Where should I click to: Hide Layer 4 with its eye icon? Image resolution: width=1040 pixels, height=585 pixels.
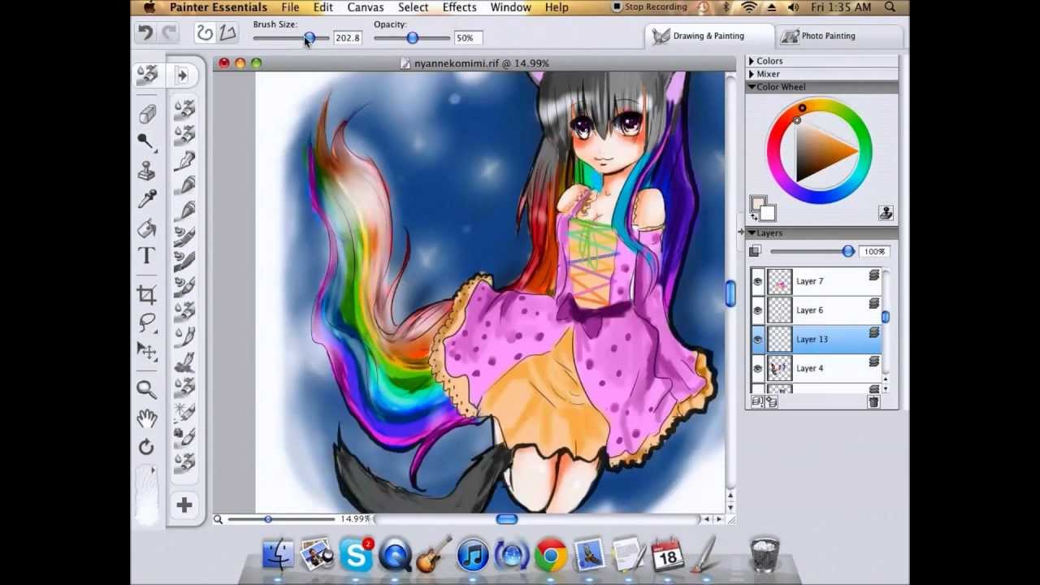click(758, 369)
